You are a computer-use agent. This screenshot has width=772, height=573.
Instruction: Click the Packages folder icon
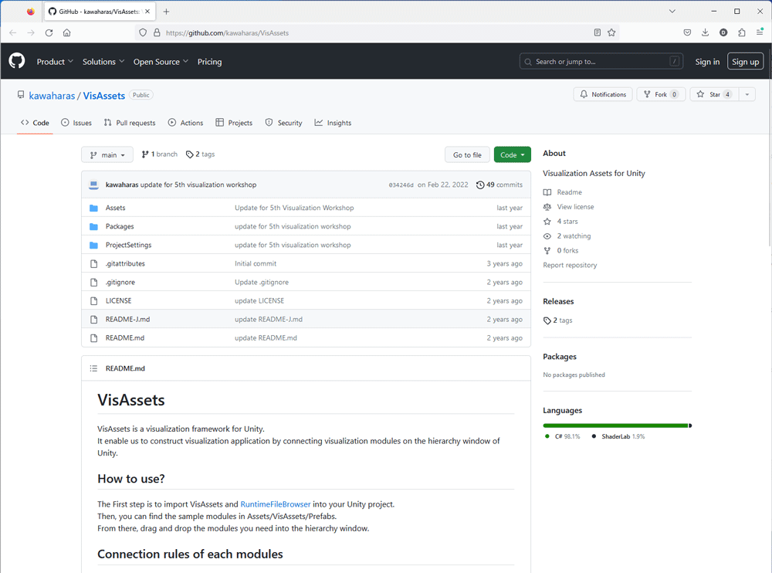pos(93,226)
